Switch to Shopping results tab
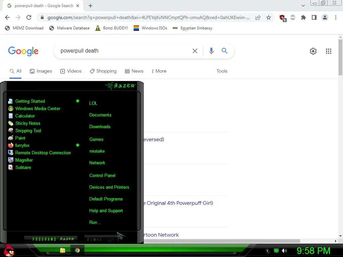343x257 pixels. (103, 71)
